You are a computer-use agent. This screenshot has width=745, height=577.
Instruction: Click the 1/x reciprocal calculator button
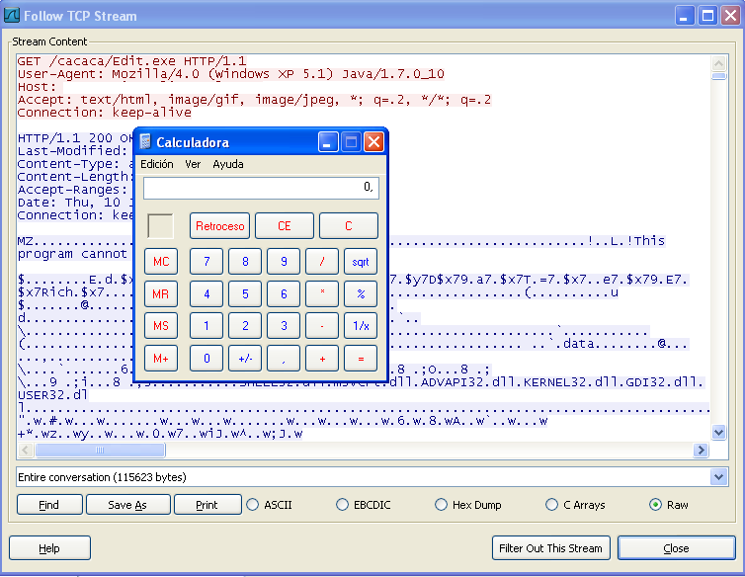361,326
